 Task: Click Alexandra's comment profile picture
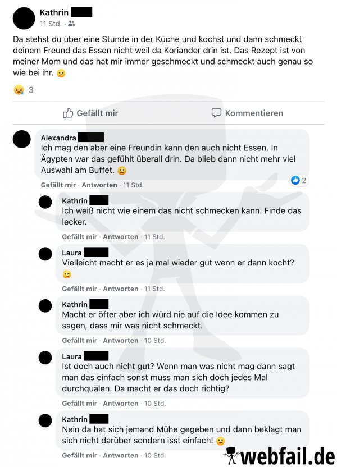22,139
